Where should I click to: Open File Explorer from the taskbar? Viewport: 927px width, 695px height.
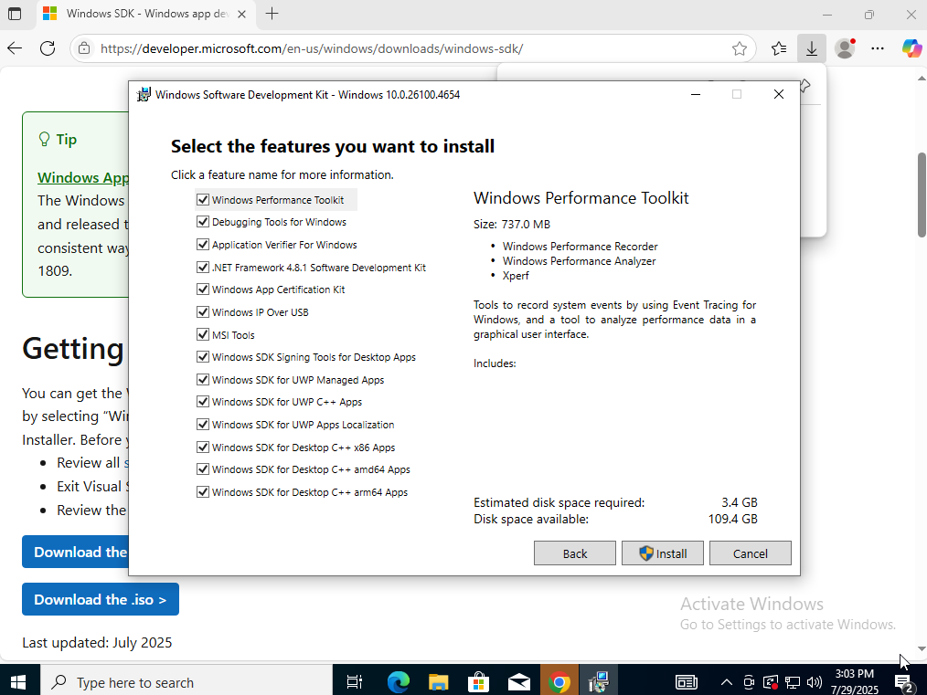point(439,682)
